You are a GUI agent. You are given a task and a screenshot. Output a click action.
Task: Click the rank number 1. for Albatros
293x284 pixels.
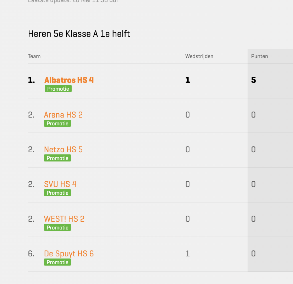click(x=31, y=80)
